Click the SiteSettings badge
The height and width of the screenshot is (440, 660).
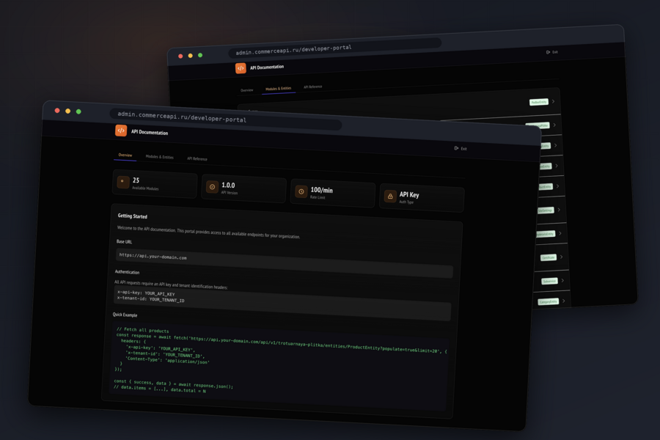tap(546, 210)
